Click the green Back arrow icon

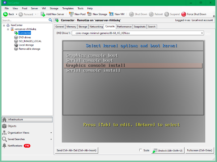coord(5,14)
